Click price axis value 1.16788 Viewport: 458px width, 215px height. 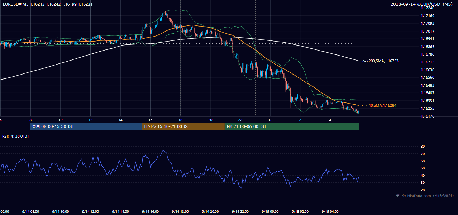pos(428,54)
